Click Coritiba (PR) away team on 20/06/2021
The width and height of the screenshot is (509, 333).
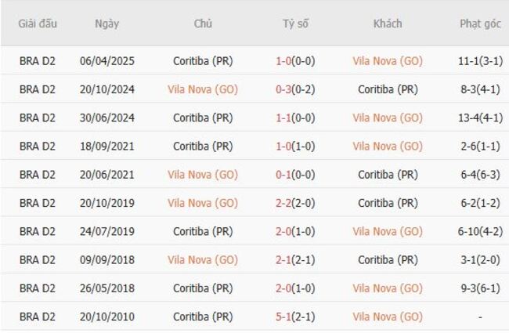tap(387, 175)
